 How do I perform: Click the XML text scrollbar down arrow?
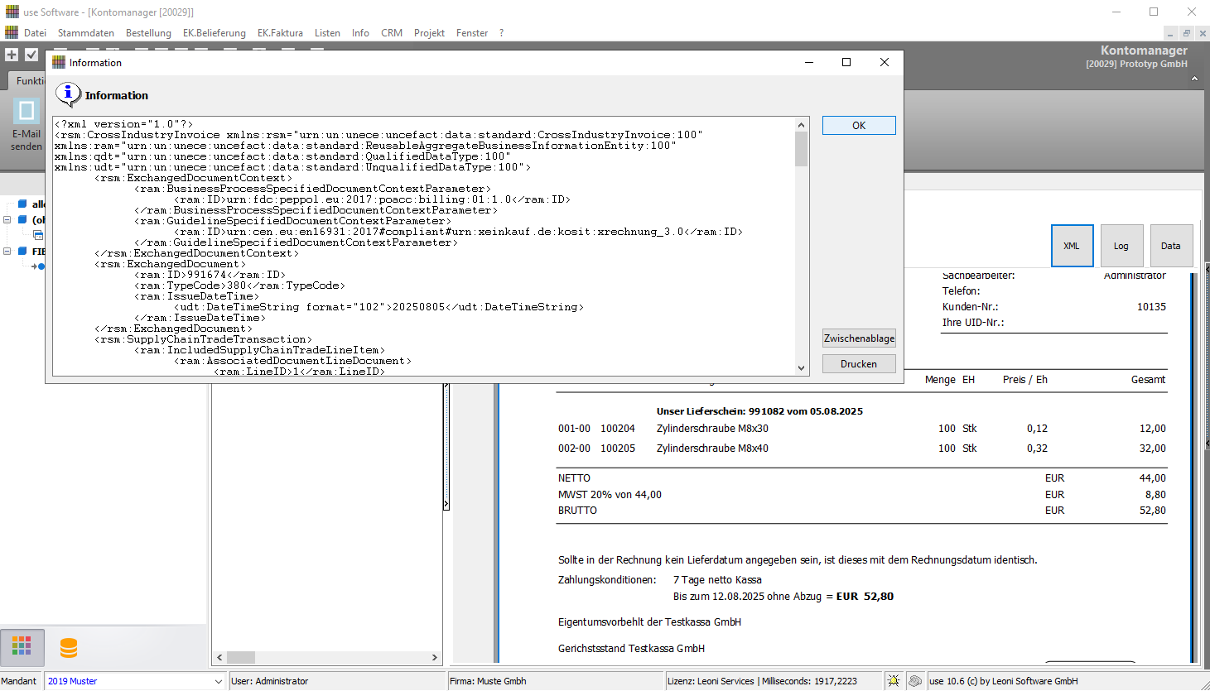[801, 368]
